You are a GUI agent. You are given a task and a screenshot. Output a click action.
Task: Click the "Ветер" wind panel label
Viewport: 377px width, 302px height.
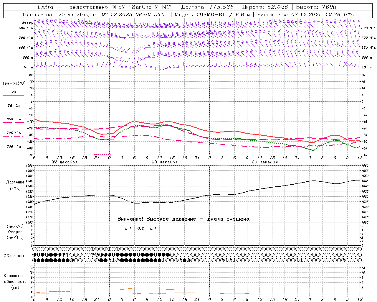click(x=27, y=22)
